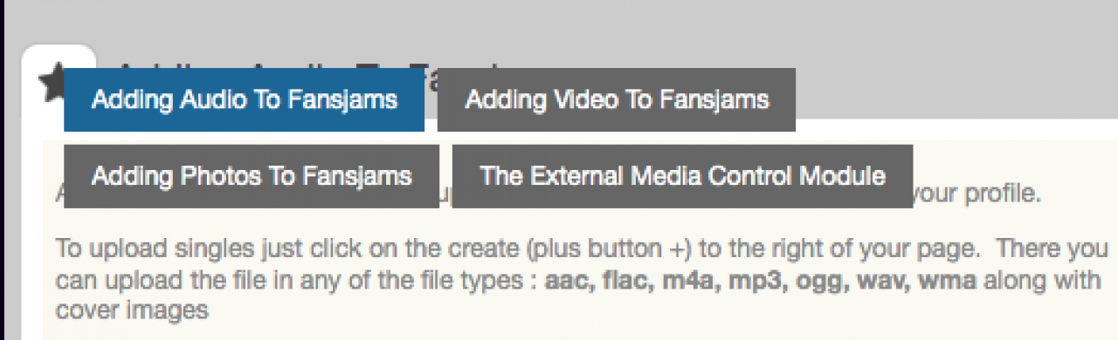Click the dark sidebar strip at the left edge
The height and width of the screenshot is (340, 1118).
click(3, 170)
